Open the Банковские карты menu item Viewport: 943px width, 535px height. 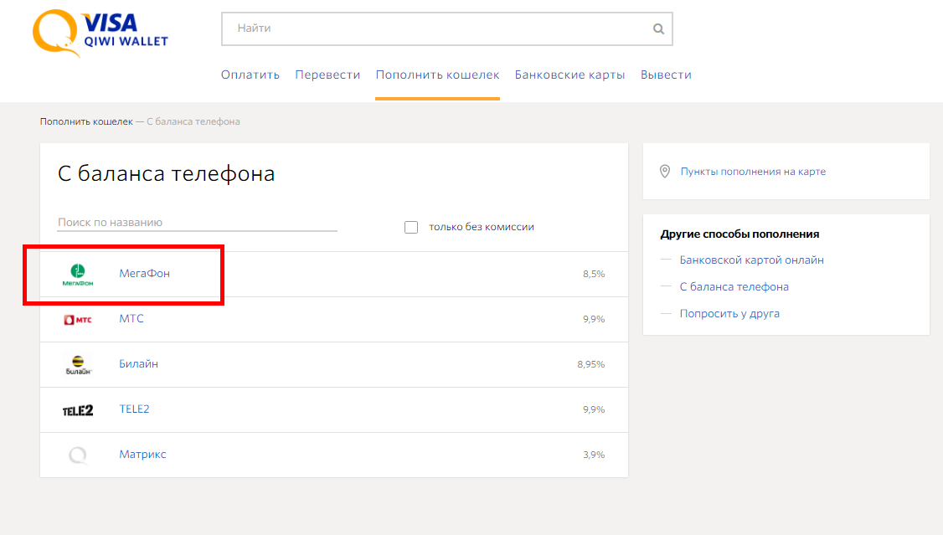[x=569, y=75]
